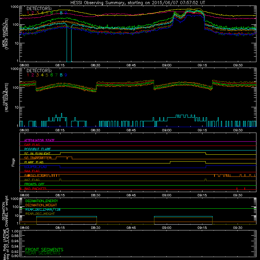This screenshot has width=260, height=260.
Task: Click the REAR SEGMENTS counts/s y-axis title
Action: [x=5, y=97]
